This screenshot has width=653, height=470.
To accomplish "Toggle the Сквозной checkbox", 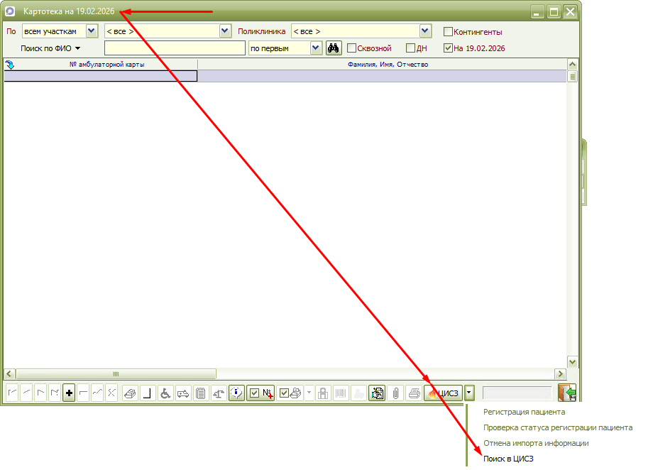I will pos(351,48).
